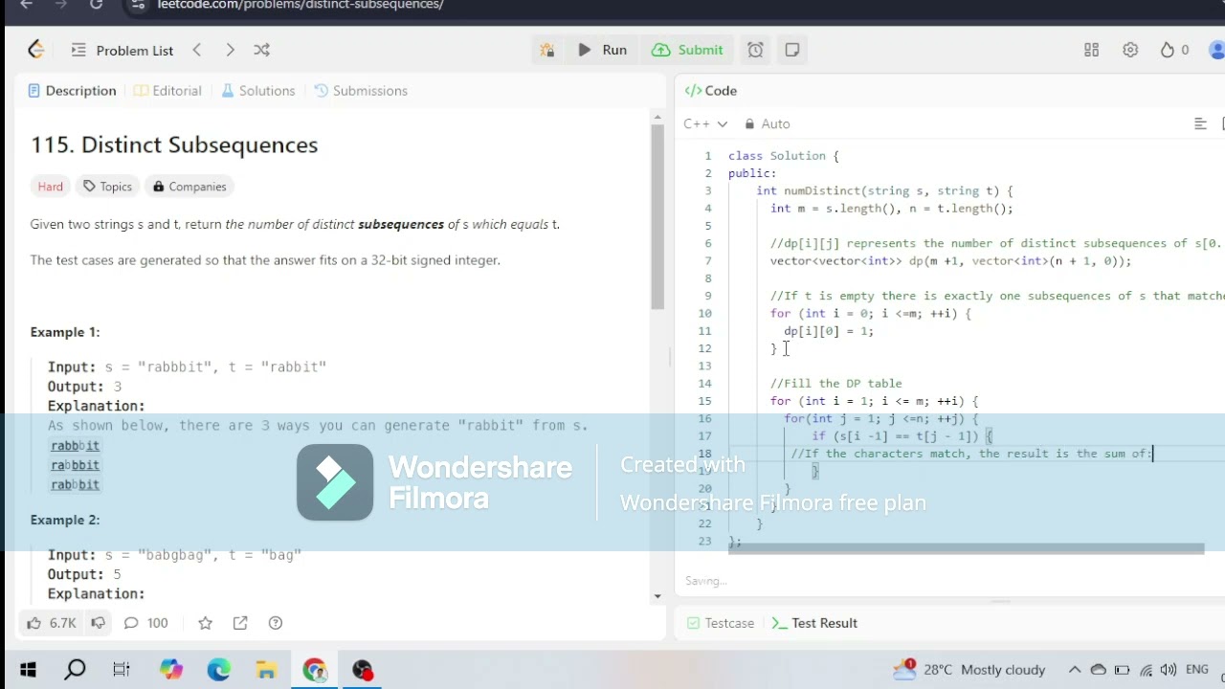
Task: Show the Companies tag
Action: 189,187
